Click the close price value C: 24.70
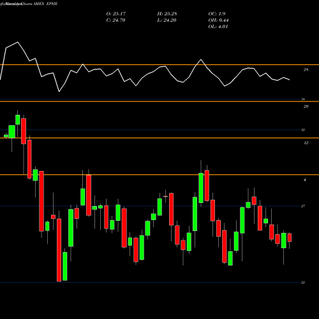This screenshot has width=319, height=319. tap(115, 20)
